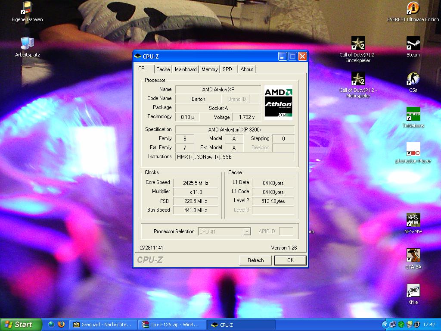Click the CPU-Z title bar icon
Image resolution: width=441 pixels, height=331 pixels.
137,56
